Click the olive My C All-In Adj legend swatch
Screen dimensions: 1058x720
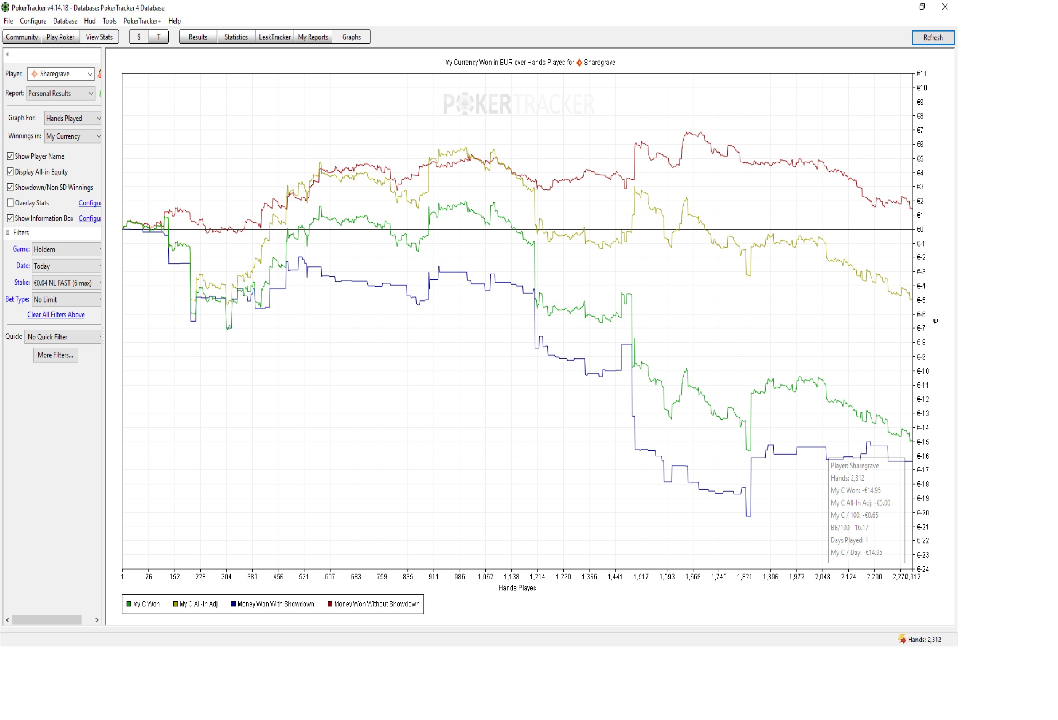(175, 604)
